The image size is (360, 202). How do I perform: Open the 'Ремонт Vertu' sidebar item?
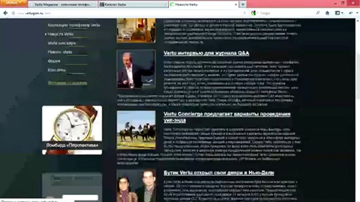[x=60, y=52]
